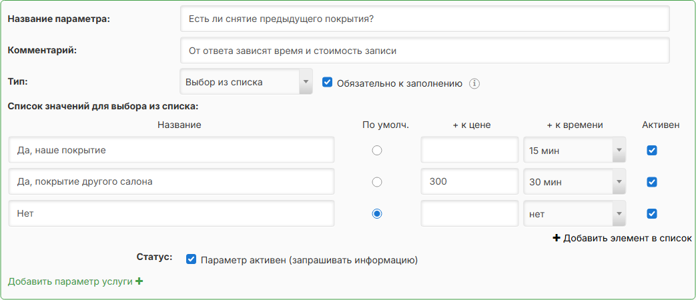Click the price field containing 300
The width and height of the screenshot is (696, 300).
point(470,182)
